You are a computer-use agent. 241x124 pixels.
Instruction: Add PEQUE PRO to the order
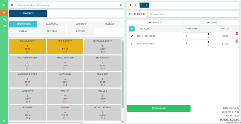[103, 80]
